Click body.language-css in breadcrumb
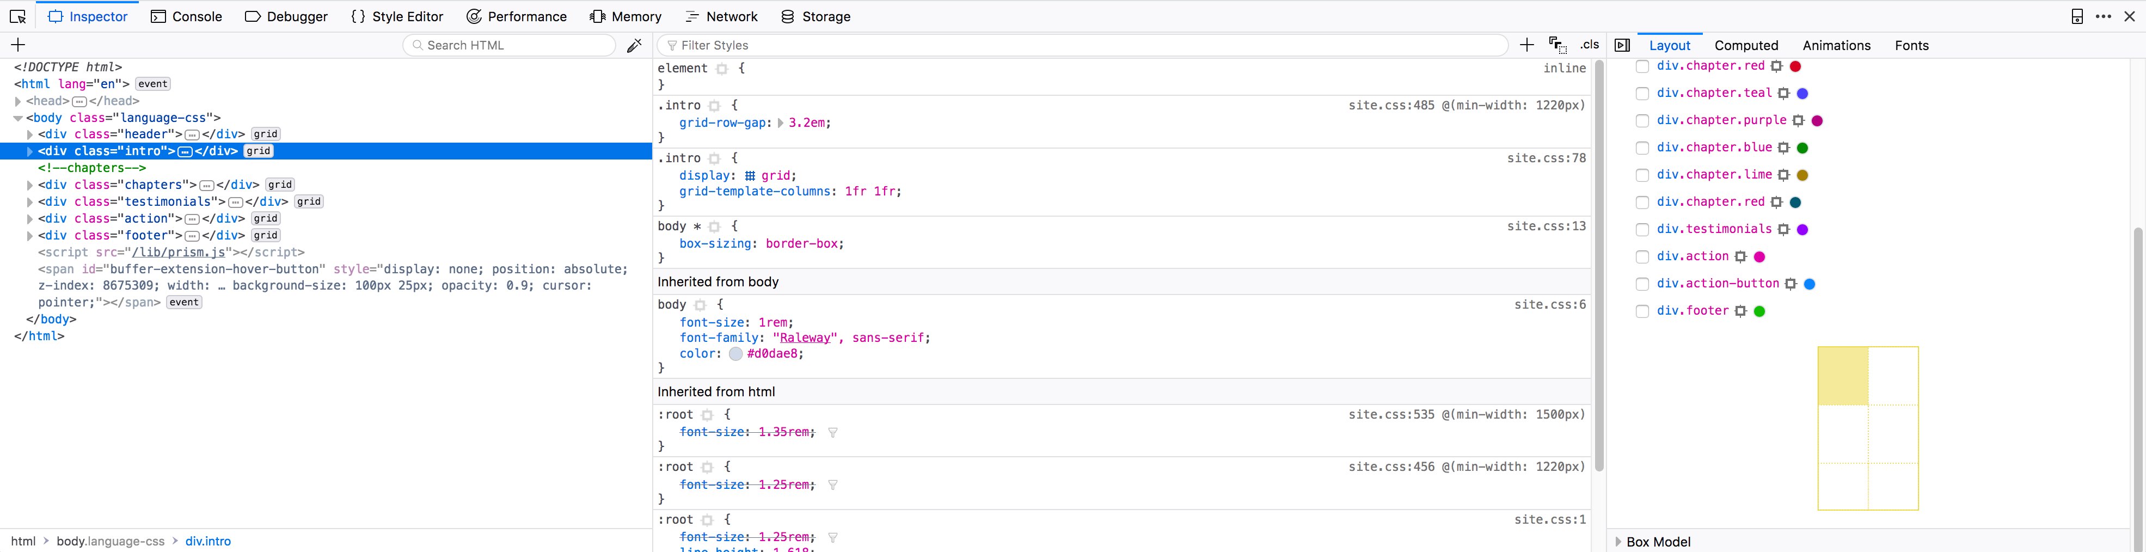The image size is (2146, 552). click(111, 541)
